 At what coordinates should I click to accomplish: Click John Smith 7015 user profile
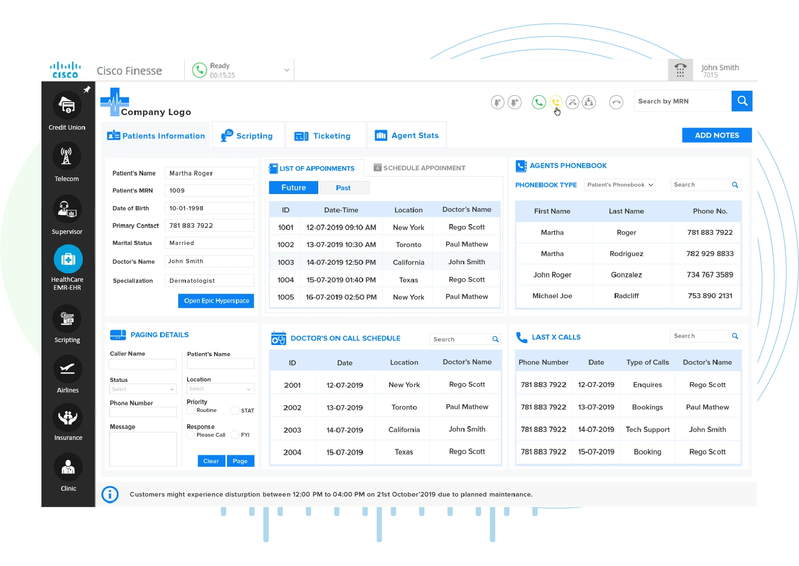(x=720, y=71)
